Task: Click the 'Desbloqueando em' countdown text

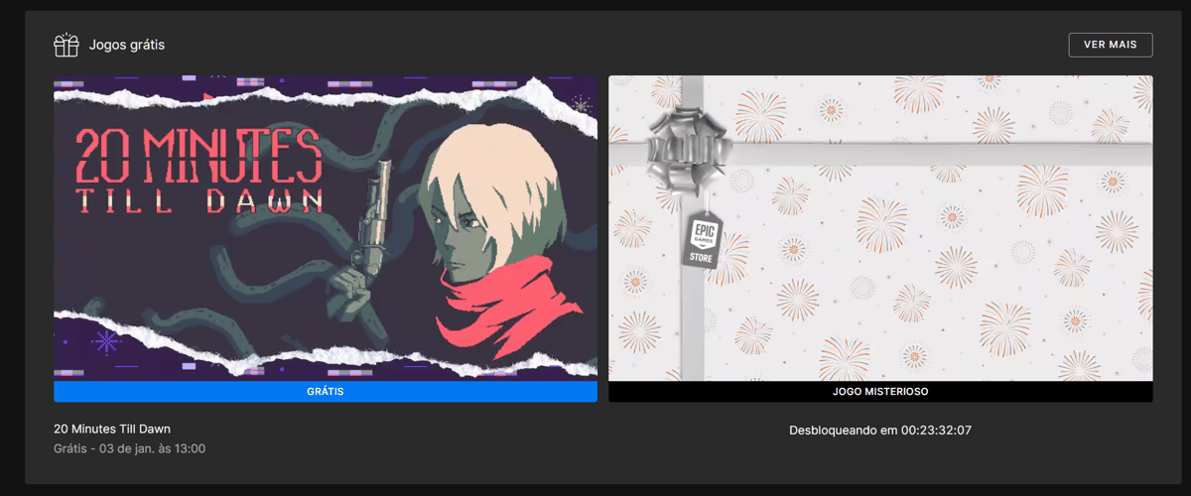Action: (x=880, y=431)
